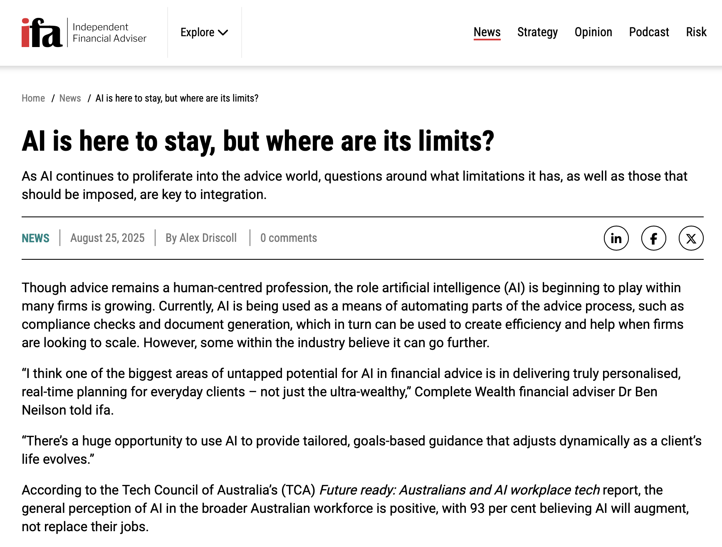Share article on LinkedIn

click(x=616, y=238)
